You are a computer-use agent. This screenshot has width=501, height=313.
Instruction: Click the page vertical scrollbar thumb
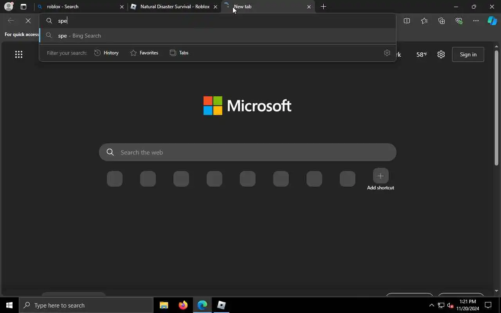496,108
